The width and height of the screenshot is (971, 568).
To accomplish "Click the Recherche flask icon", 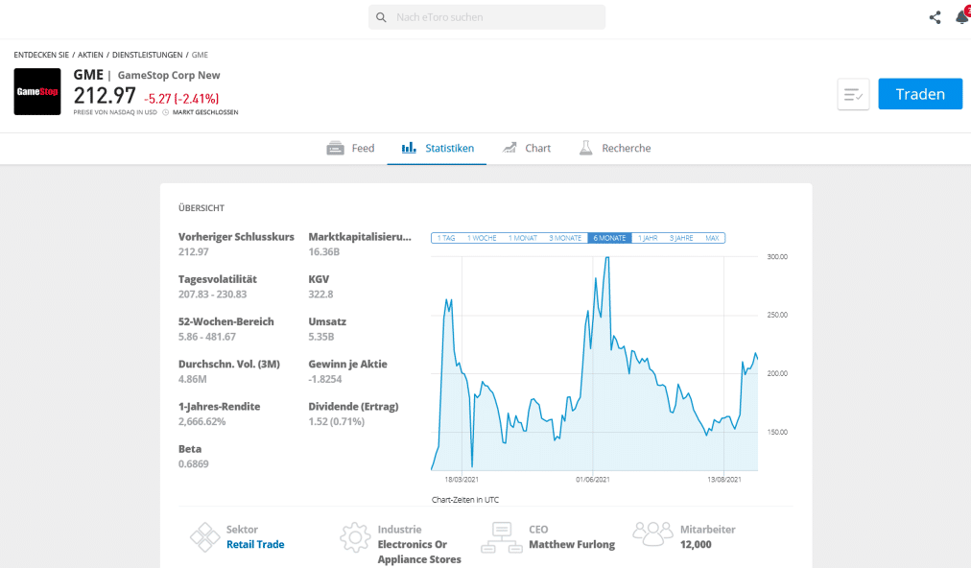I will (586, 148).
